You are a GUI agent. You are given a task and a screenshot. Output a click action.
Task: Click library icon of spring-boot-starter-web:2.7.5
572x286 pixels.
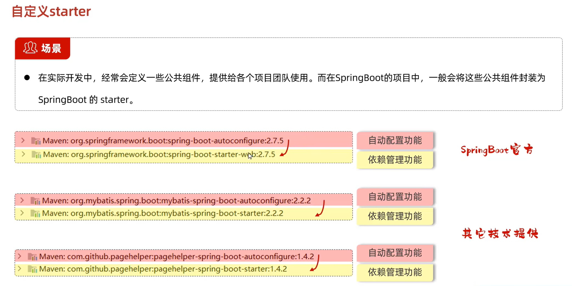(x=36, y=154)
